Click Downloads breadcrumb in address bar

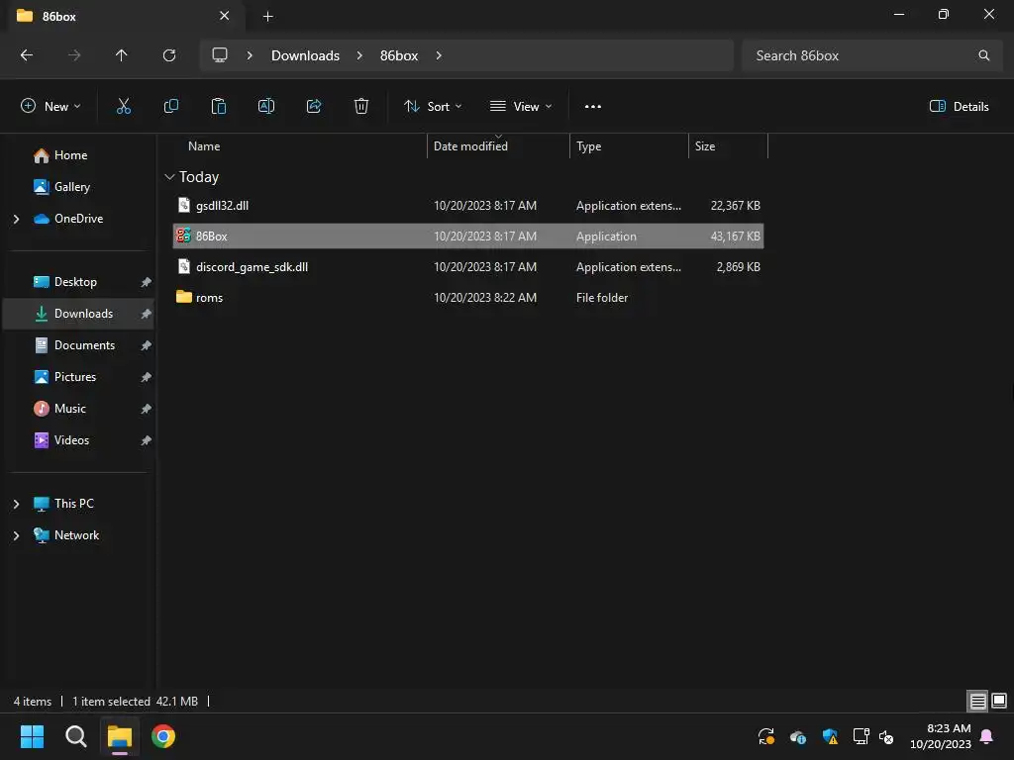[305, 55]
